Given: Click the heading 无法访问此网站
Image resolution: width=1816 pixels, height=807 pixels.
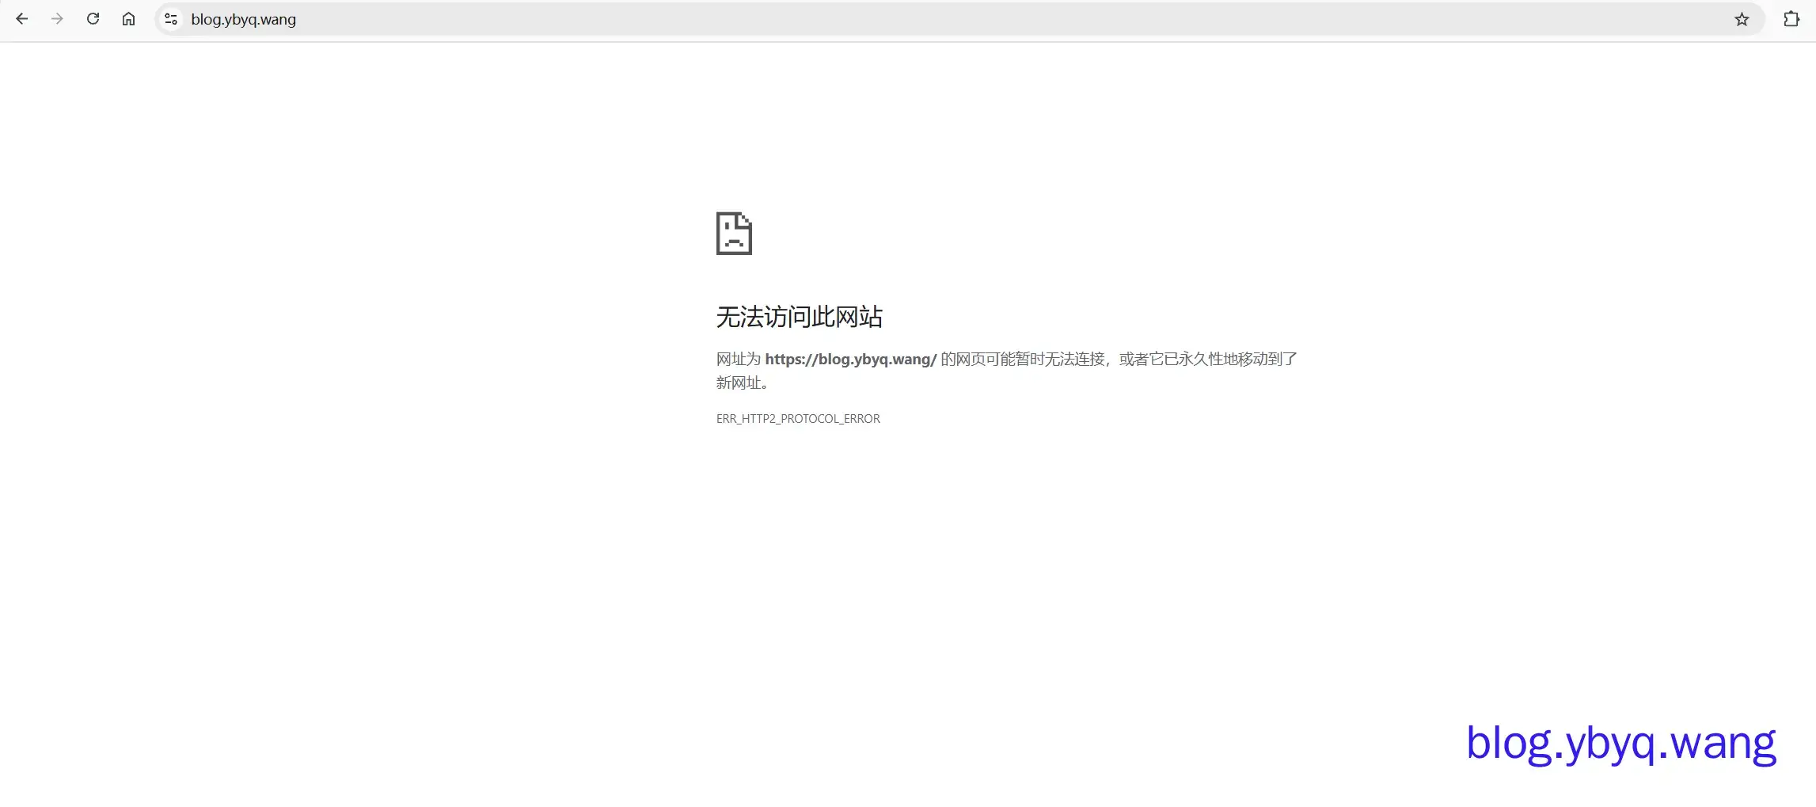Looking at the screenshot, I should click(x=799, y=317).
